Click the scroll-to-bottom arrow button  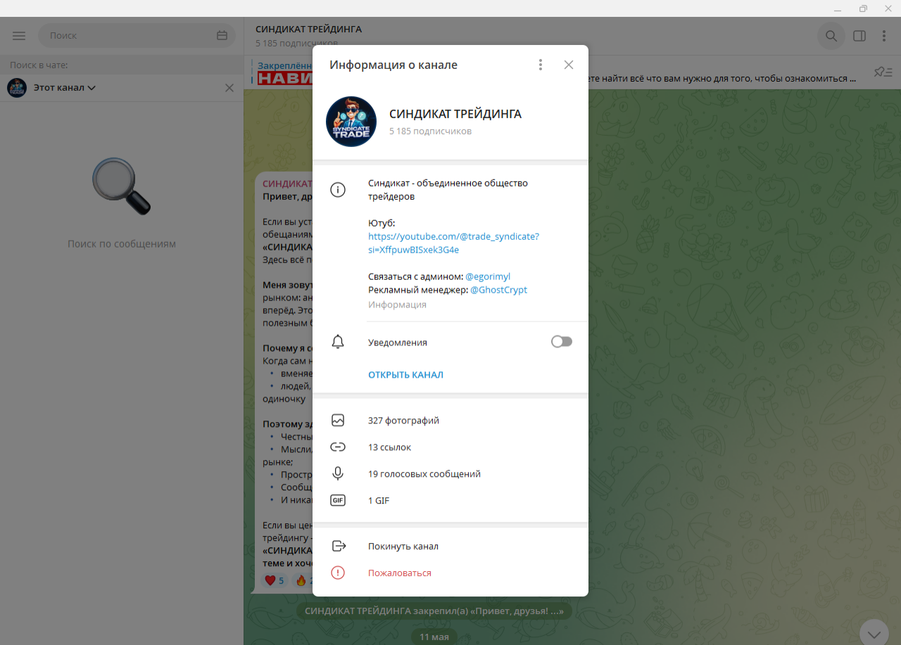(x=874, y=633)
